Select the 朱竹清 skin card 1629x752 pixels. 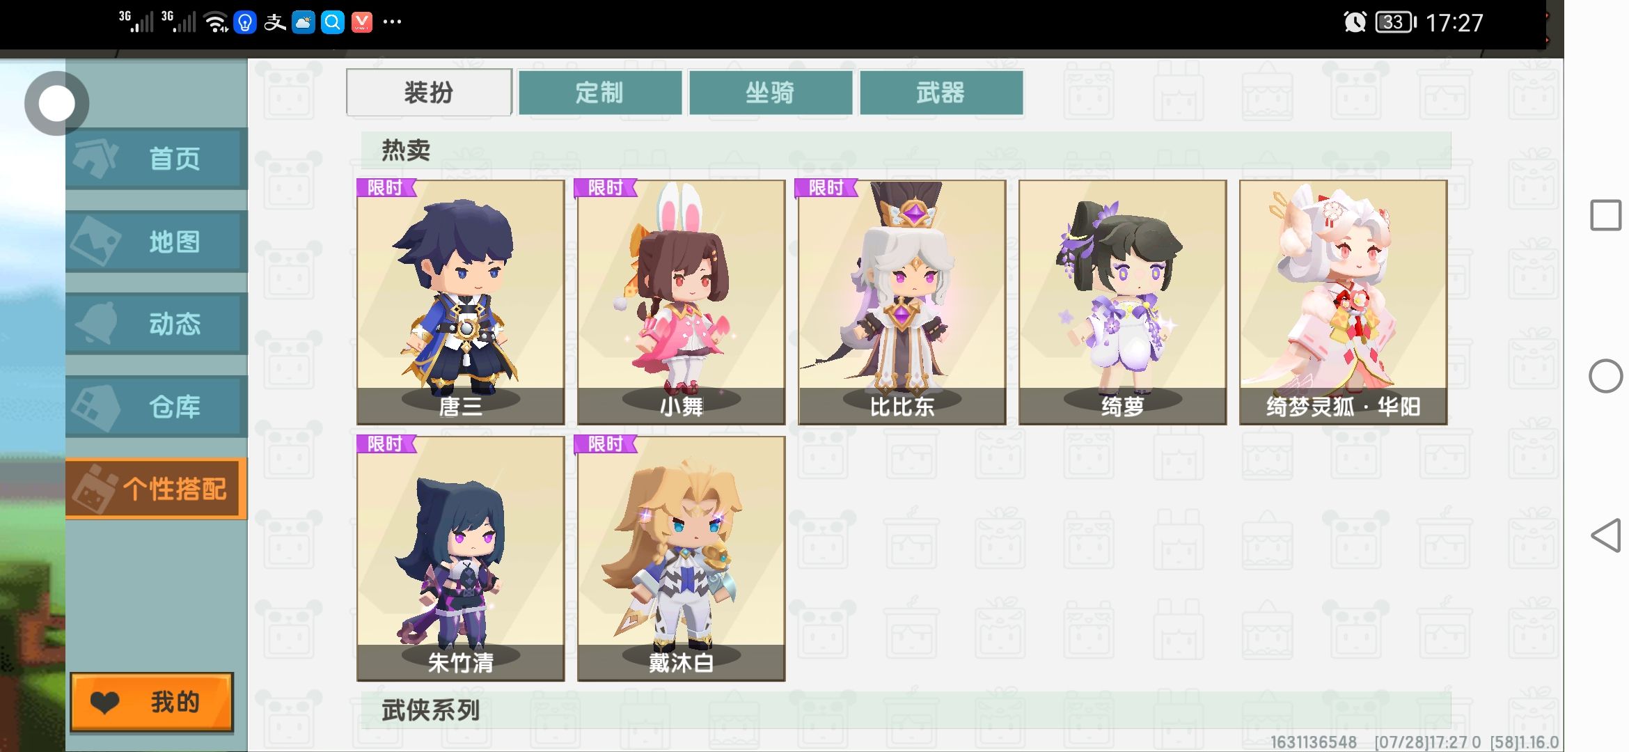(x=461, y=558)
